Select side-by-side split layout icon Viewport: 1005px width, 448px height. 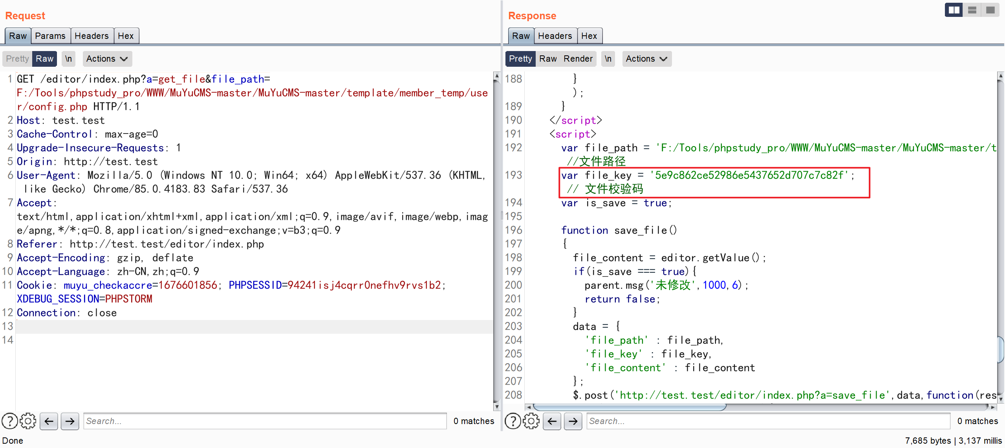(x=954, y=10)
